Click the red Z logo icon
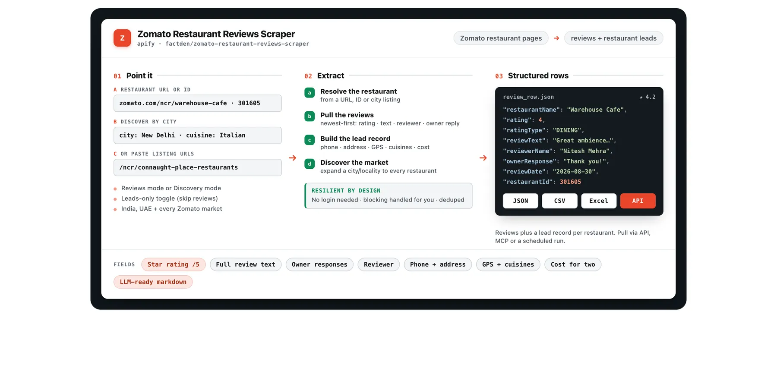 122,38
